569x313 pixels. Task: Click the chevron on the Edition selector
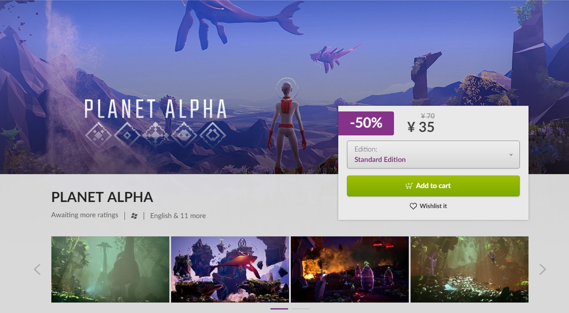click(x=512, y=154)
